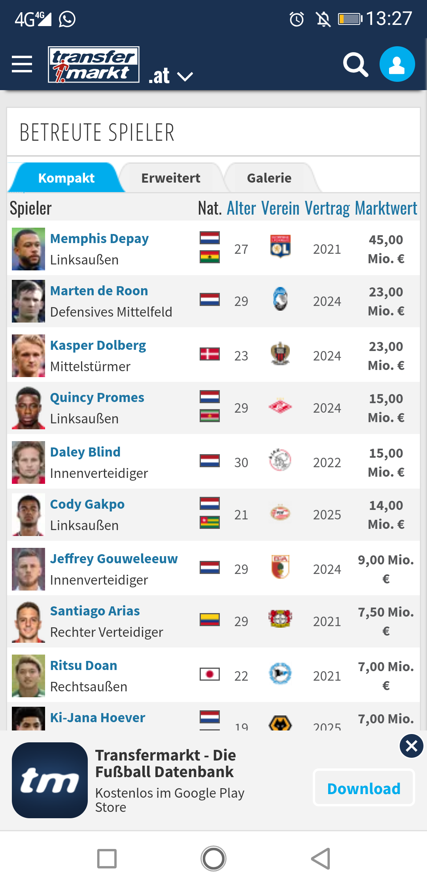The width and height of the screenshot is (427, 887).
Task: Open the search magnifier icon
Action: coord(355,64)
